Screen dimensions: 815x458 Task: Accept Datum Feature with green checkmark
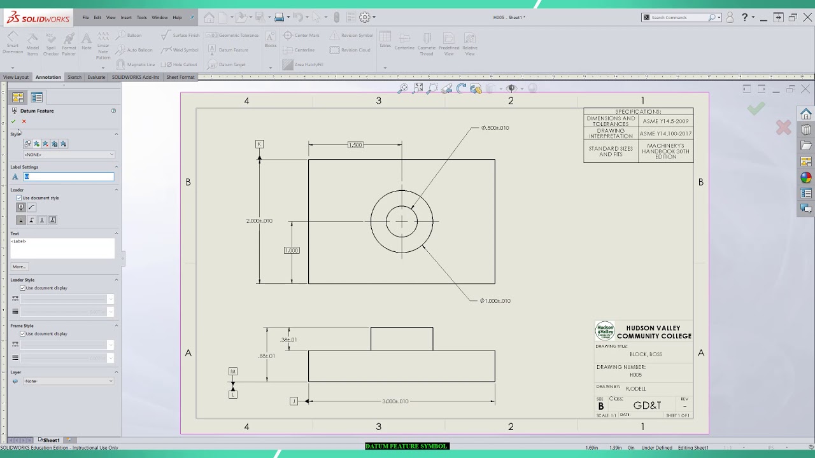pos(13,121)
